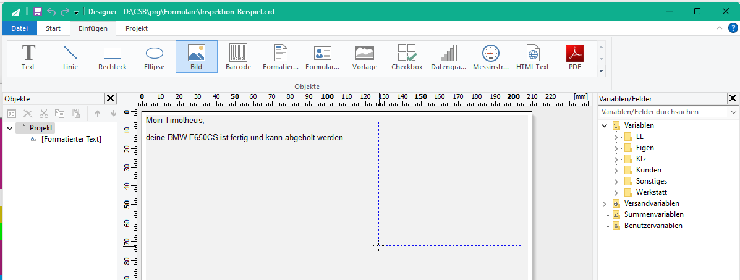Pick the Rechteck shape tool
This screenshot has height=280, width=740.
coord(113,57)
